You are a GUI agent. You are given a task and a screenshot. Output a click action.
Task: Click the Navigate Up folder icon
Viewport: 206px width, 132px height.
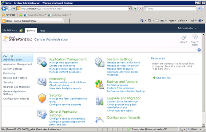21,30
